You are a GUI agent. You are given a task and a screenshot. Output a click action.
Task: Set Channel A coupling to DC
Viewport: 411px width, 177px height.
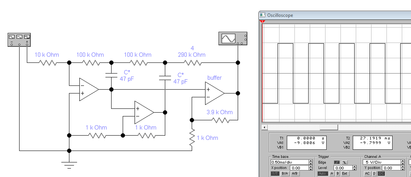(x=381, y=174)
